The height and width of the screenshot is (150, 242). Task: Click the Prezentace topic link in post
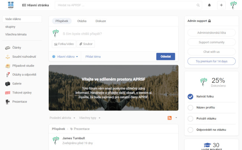point(82,129)
